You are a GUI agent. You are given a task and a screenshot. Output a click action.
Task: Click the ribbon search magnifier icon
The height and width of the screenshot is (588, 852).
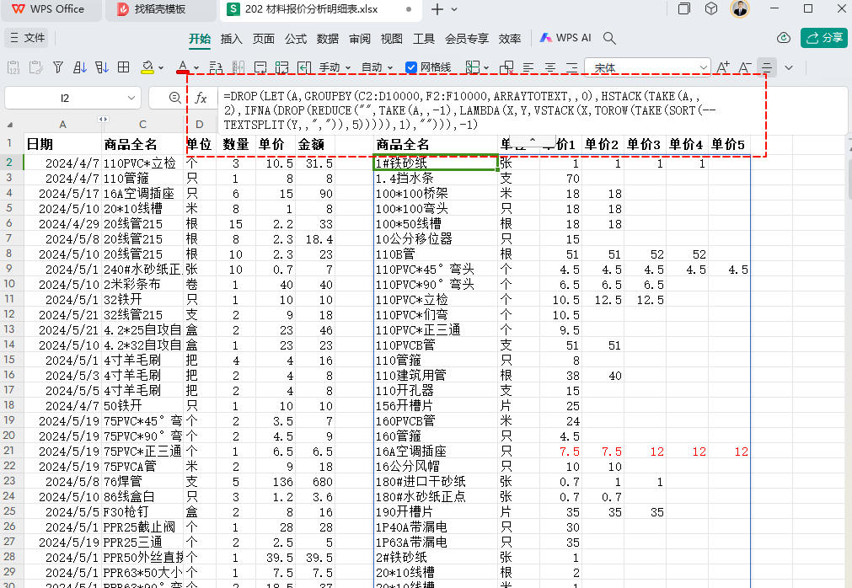(609, 38)
